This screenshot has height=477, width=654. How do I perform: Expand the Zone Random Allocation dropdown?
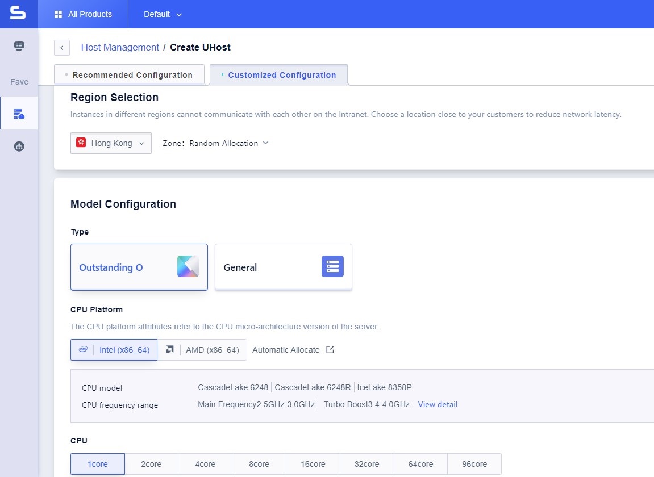point(228,143)
